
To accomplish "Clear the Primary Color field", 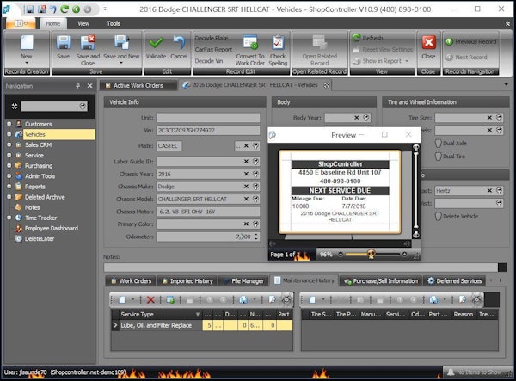I will 246,224.
